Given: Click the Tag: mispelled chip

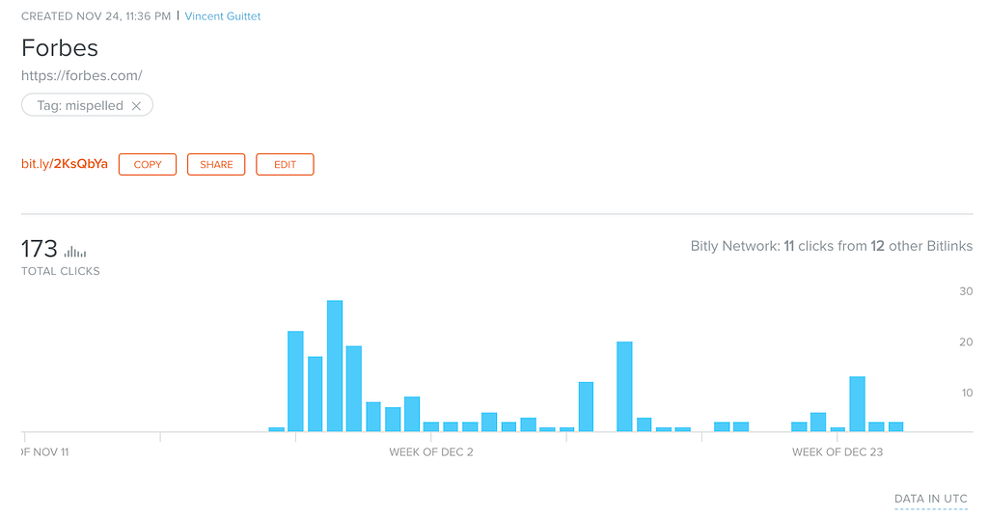Looking at the screenshot, I should click(79, 106).
